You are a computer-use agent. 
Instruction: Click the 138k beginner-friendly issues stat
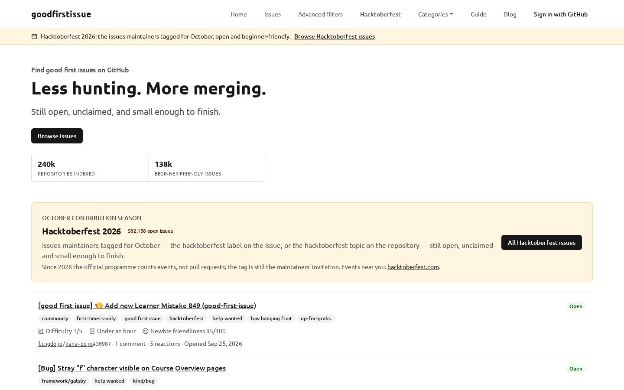point(207,168)
